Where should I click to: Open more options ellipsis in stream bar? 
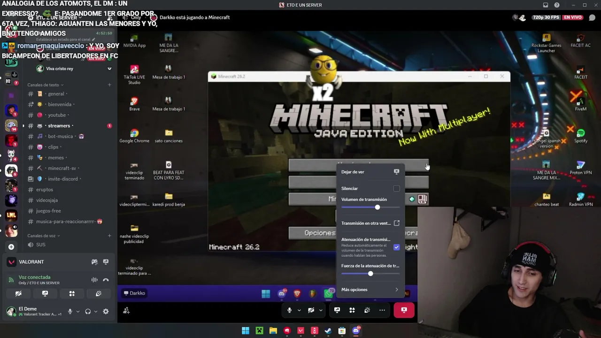[382, 310]
